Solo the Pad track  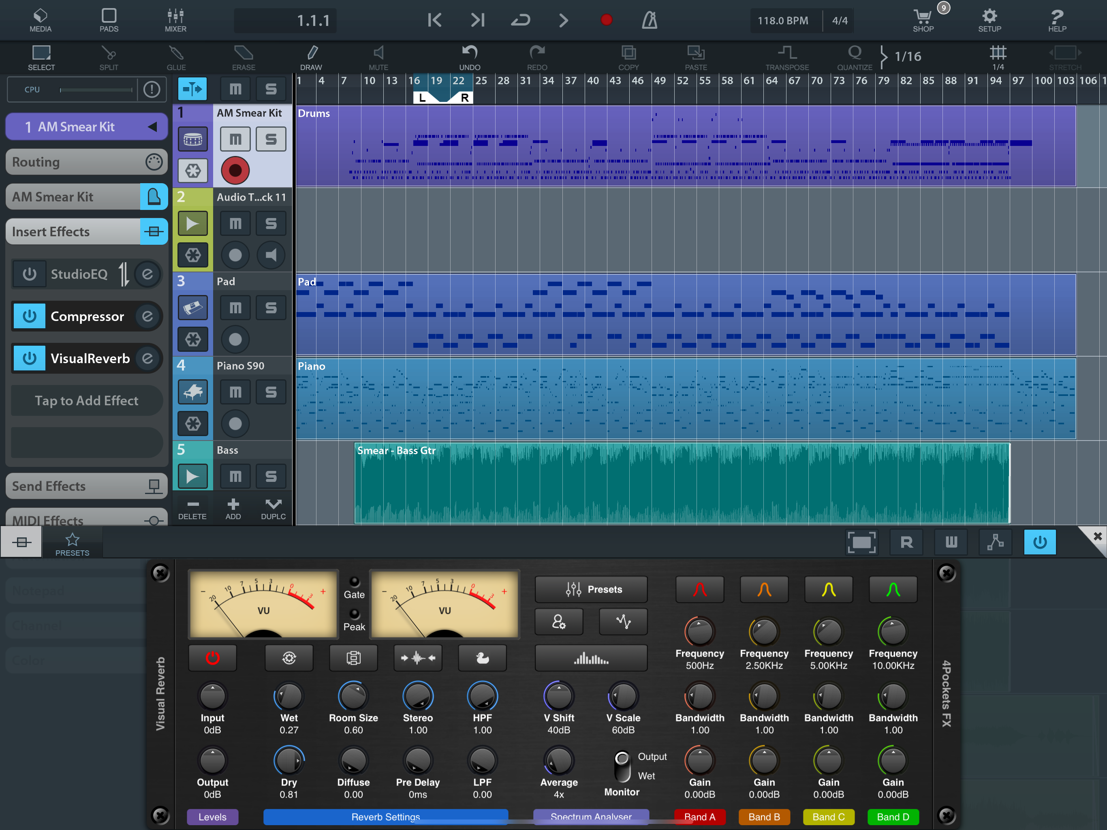[x=271, y=308]
